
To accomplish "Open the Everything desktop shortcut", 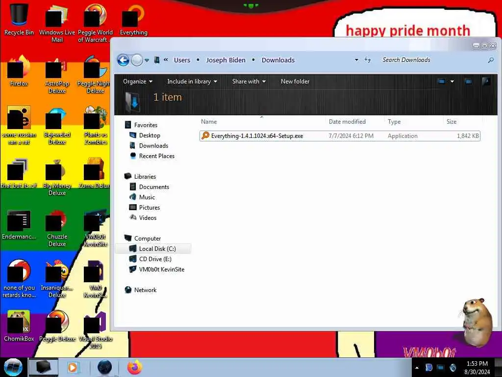I will (133, 19).
